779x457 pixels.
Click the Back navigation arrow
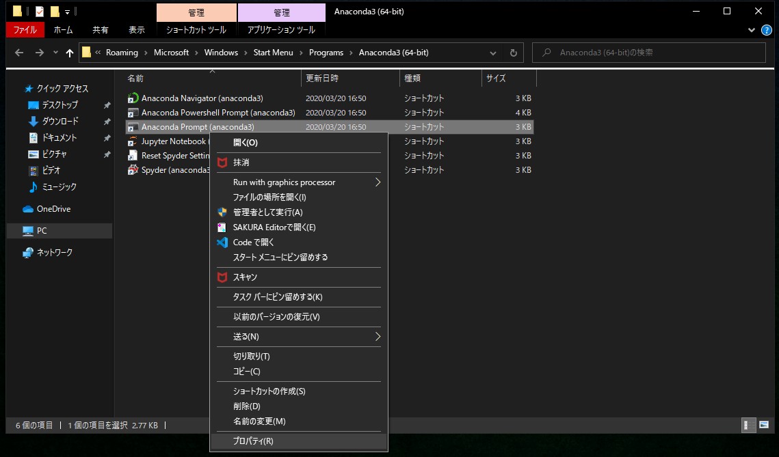19,53
